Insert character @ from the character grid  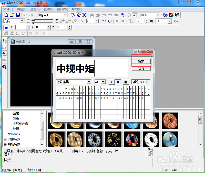(57, 93)
